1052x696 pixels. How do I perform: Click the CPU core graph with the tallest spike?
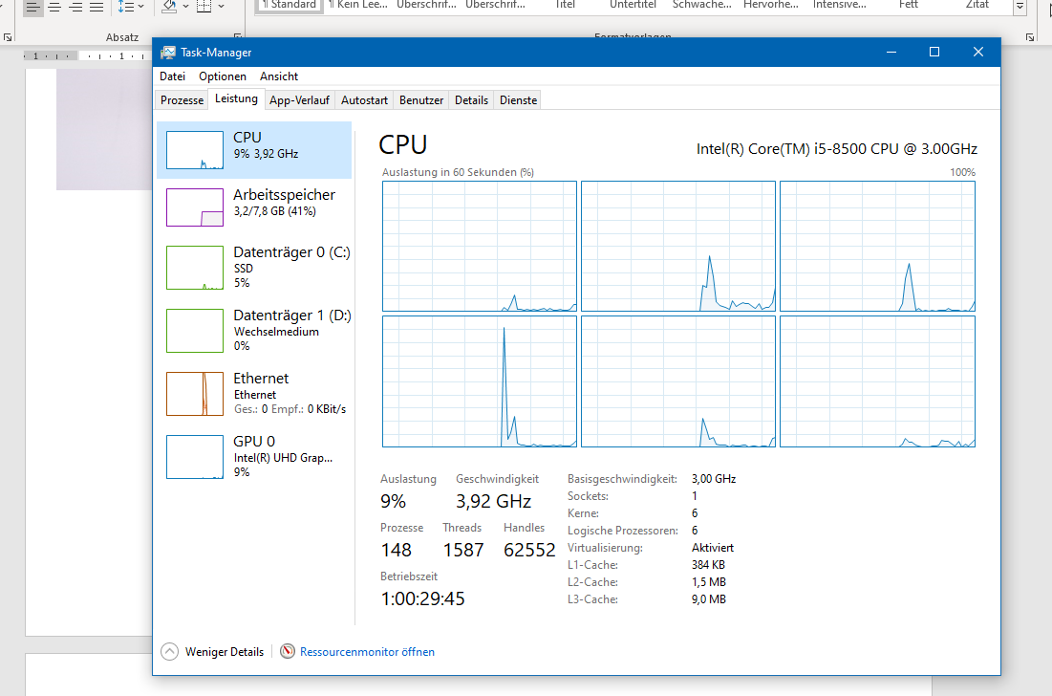(x=479, y=381)
